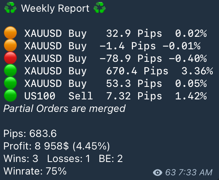This screenshot has height=180, width=219.
Task: Click the Winrate: 75% line
Action: click(35, 171)
